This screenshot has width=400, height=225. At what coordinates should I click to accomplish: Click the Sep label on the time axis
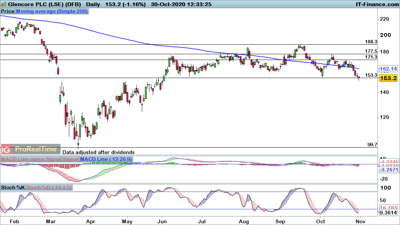[280, 222]
